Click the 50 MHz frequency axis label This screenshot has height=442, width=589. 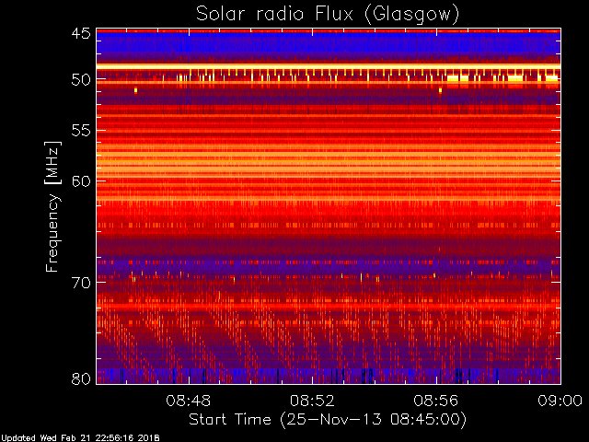pyautogui.click(x=81, y=80)
